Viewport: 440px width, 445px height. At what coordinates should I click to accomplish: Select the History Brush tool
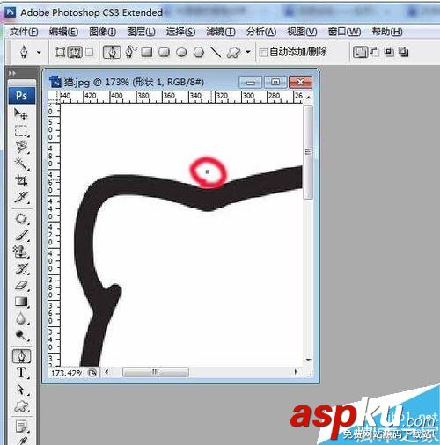coord(21,268)
